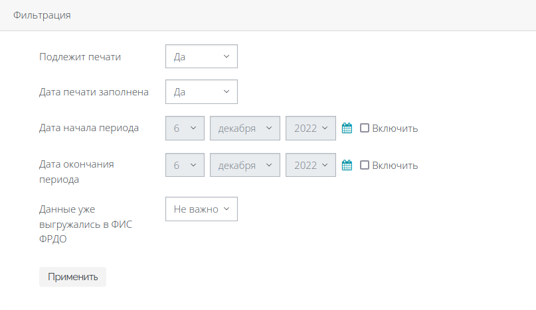Viewport: 536px width, 310px height.
Task: Enable the period start date checkbox
Action: coord(365,128)
